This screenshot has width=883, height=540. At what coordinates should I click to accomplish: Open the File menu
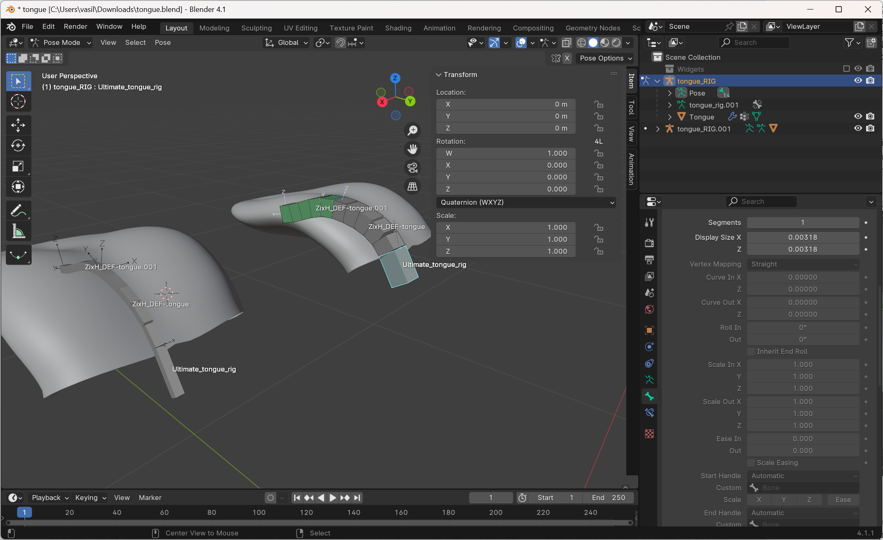click(x=27, y=27)
